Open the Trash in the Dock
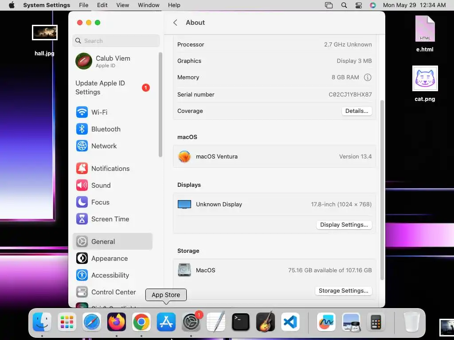The image size is (454, 340). pyautogui.click(x=412, y=322)
